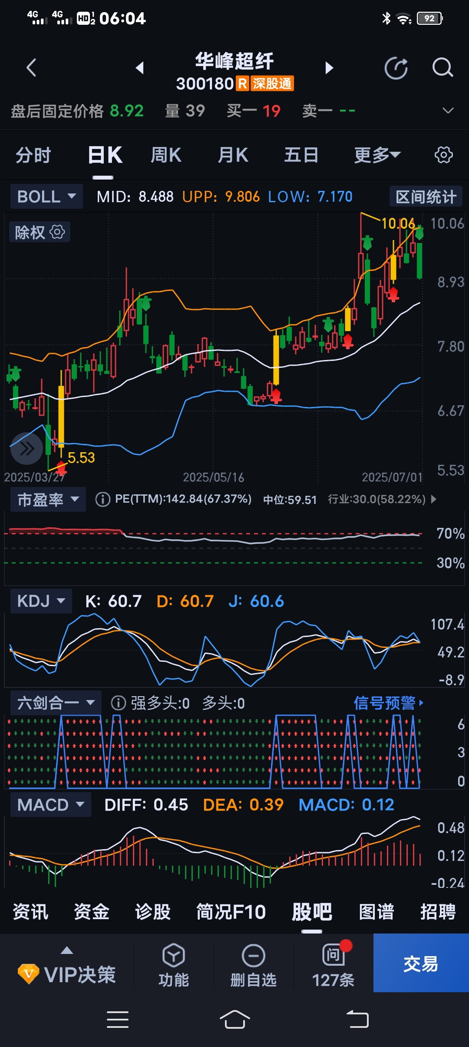
Task: Tap the 深股通 badge
Action: pos(271,83)
